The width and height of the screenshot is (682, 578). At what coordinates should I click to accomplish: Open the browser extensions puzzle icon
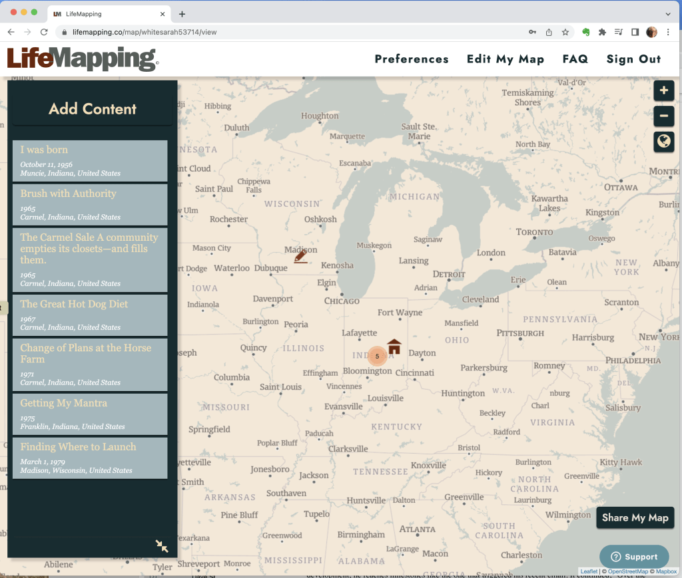click(602, 32)
